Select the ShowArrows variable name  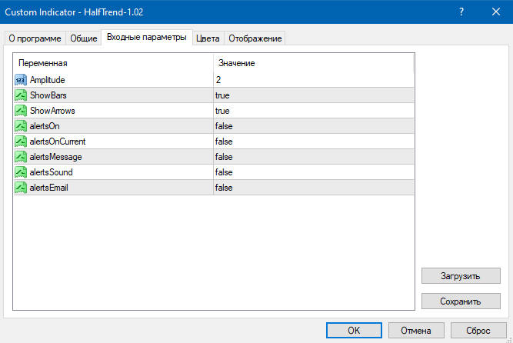[x=52, y=111]
